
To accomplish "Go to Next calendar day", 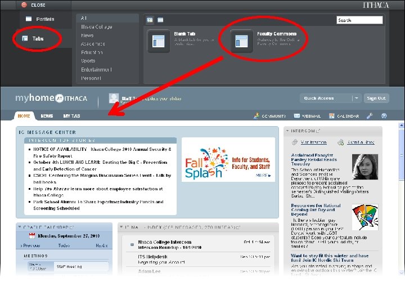I will (x=101, y=245).
